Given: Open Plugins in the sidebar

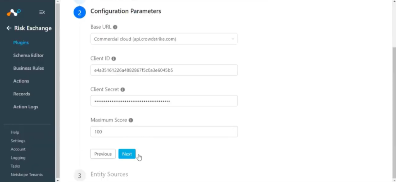Looking at the screenshot, I should [21, 43].
